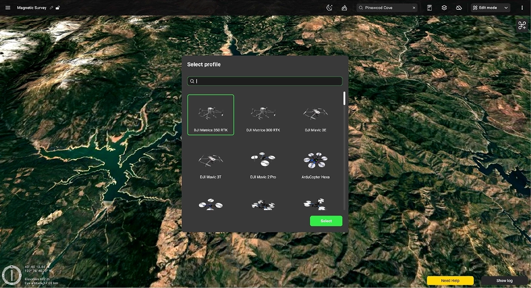Click the Show log menu item

504,280
